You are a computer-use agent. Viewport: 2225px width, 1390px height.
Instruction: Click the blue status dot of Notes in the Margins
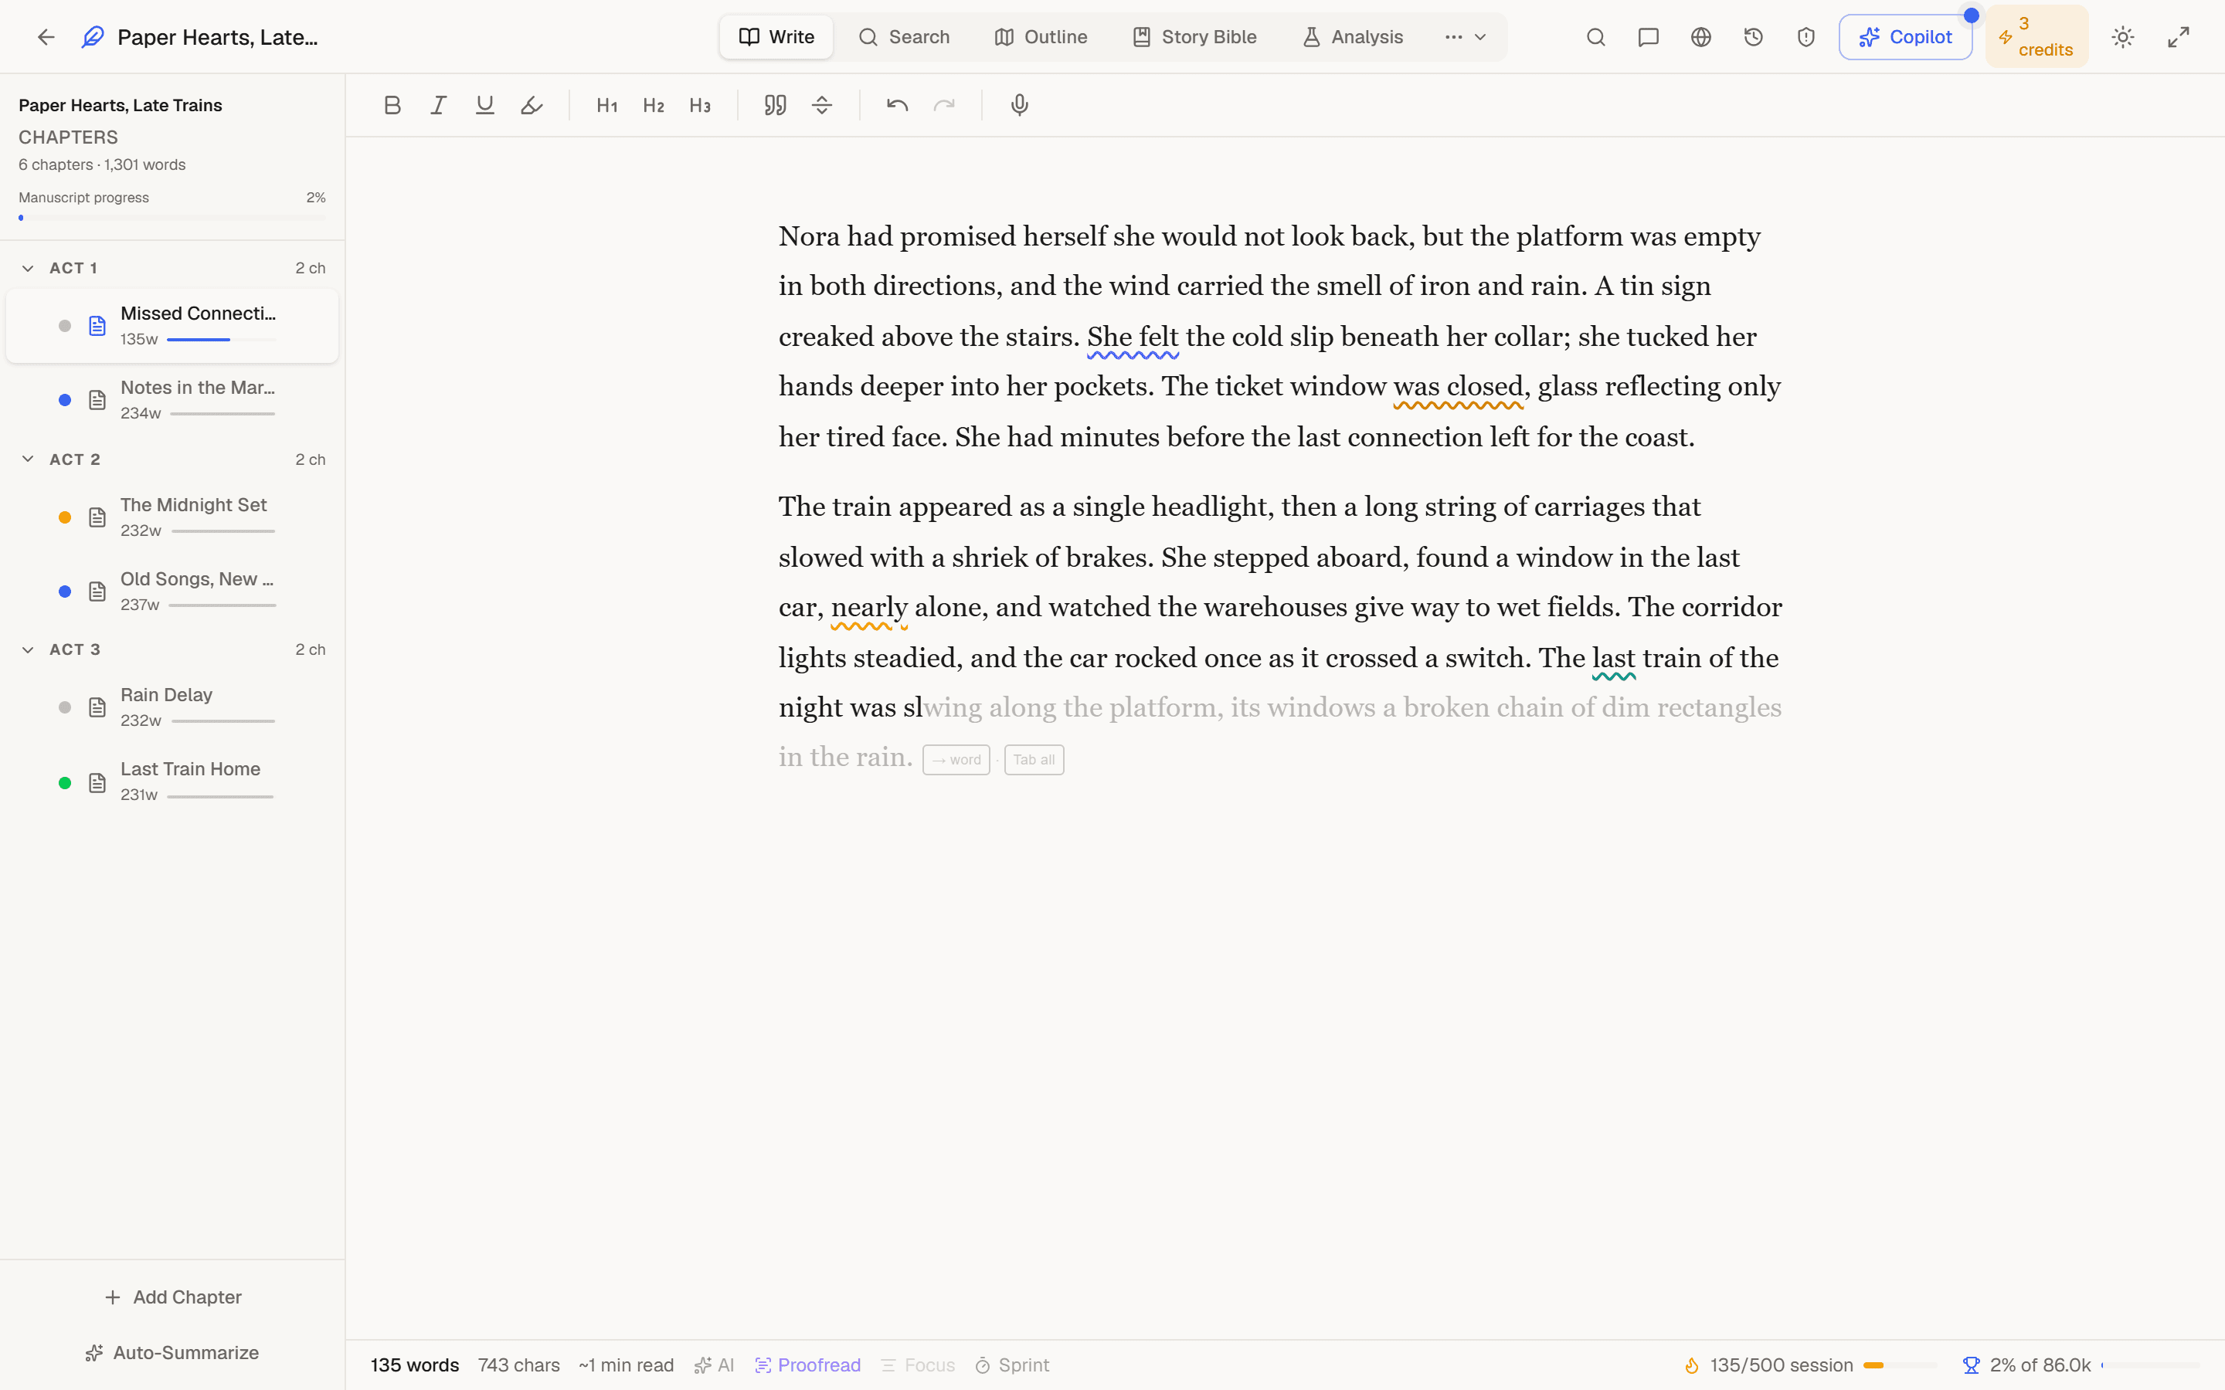click(x=64, y=400)
